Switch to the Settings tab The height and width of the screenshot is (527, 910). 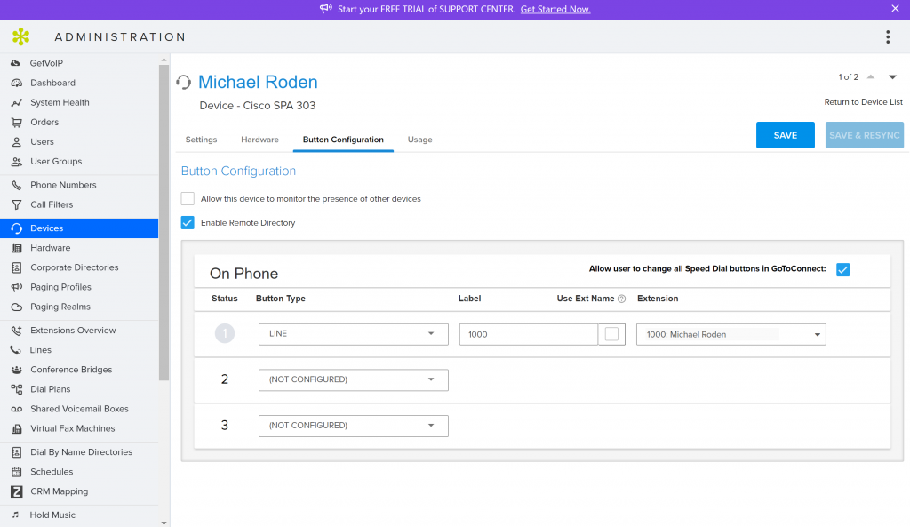point(202,140)
